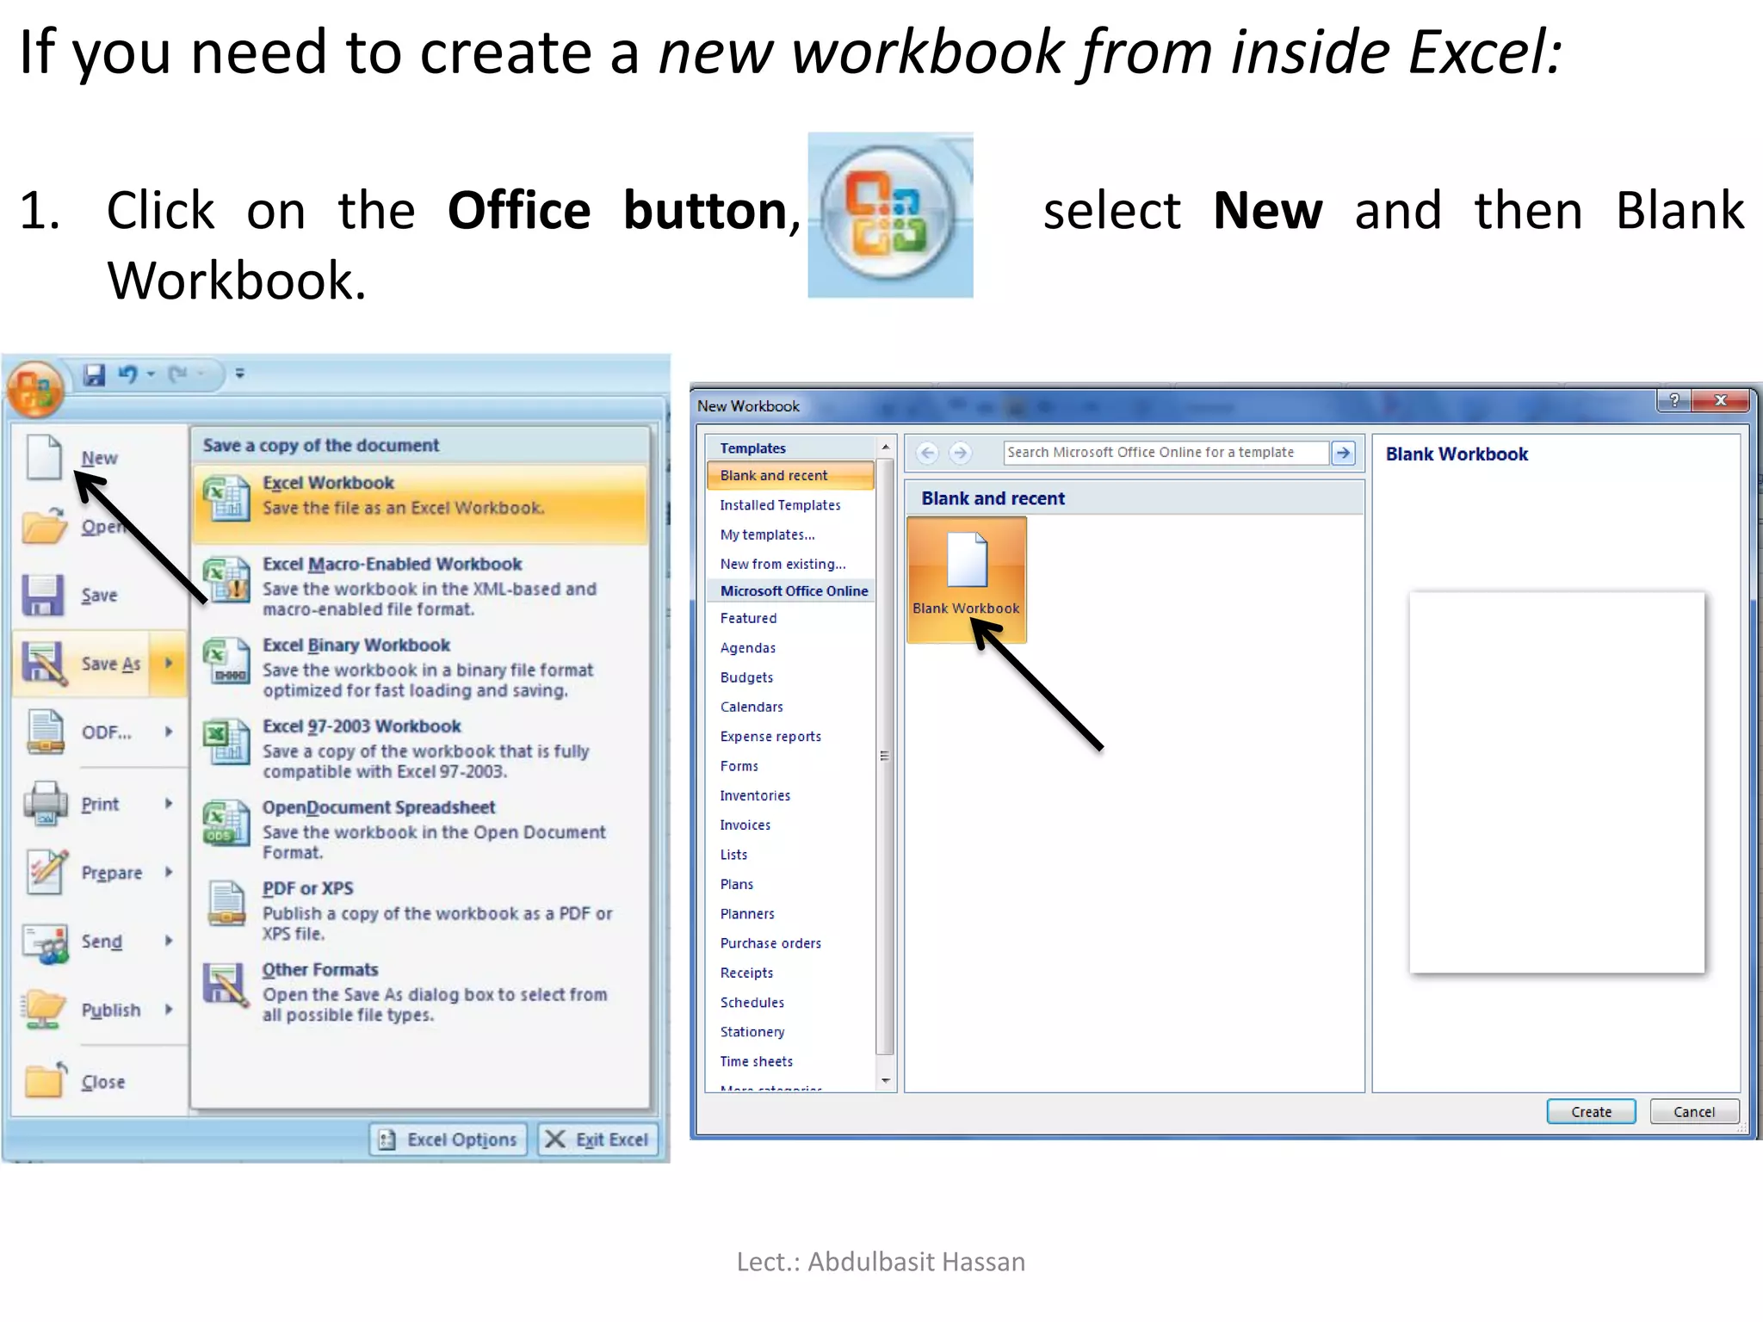Expand the Save As submenu arrow
1763x1322 pixels.
pyautogui.click(x=169, y=663)
